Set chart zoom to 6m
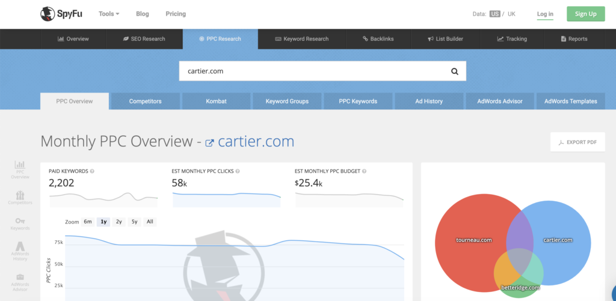The height and width of the screenshot is (301, 616). tap(88, 222)
